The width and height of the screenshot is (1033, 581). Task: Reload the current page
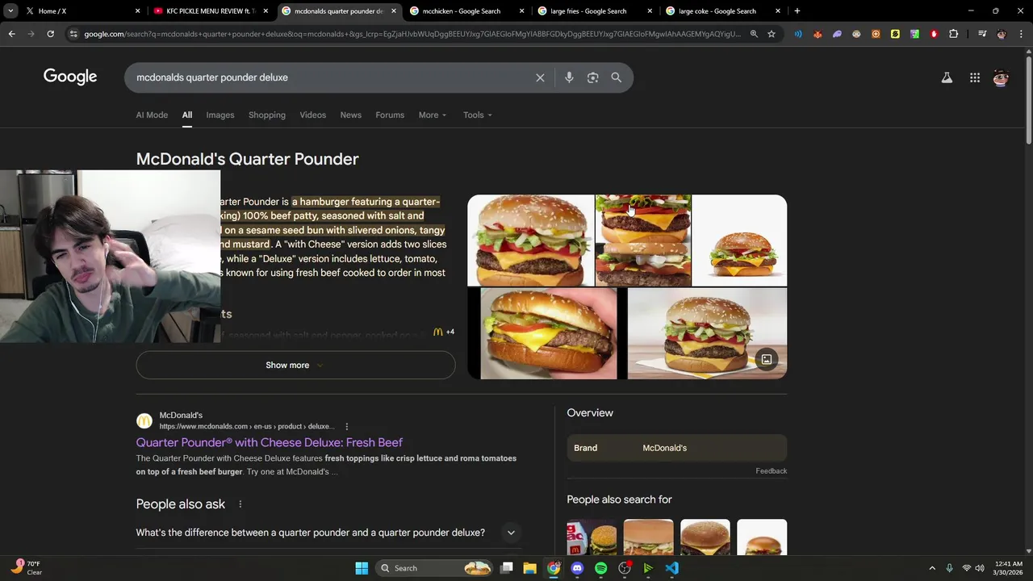point(50,34)
